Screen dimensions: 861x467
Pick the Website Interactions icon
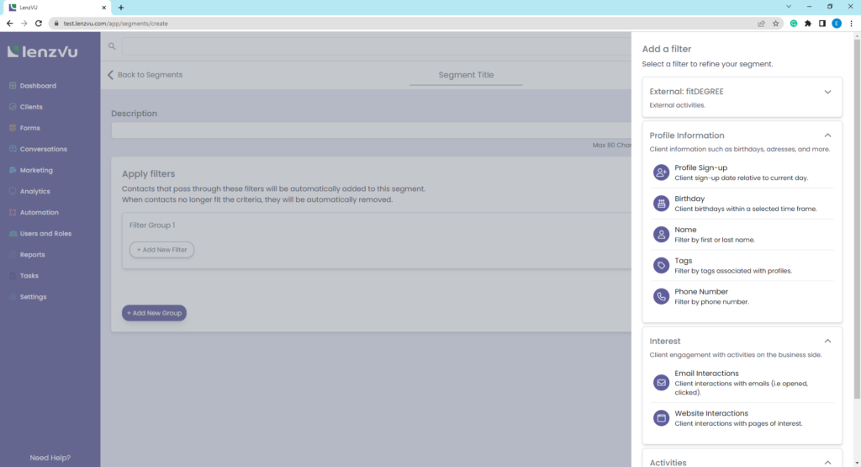(x=661, y=417)
